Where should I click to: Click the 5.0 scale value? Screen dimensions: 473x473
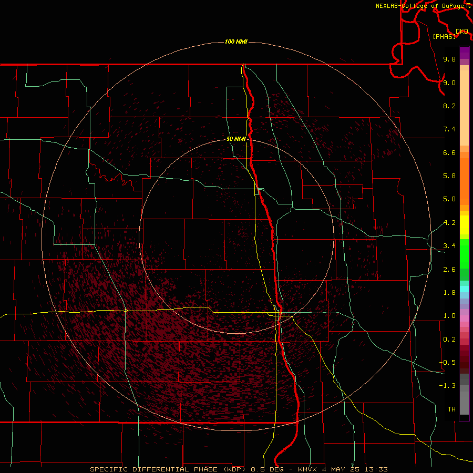click(x=449, y=199)
